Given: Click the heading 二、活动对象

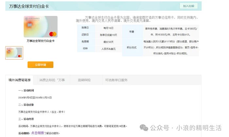Looking at the screenshot, I should coord(26,105).
